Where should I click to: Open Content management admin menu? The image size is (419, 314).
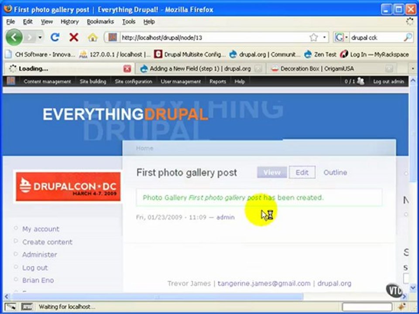pyautogui.click(x=47, y=82)
